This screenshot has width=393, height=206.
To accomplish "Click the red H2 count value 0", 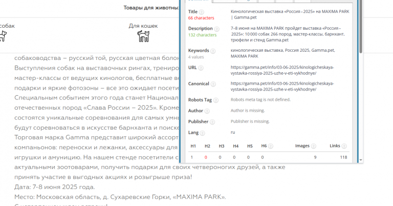I will coord(206,157).
